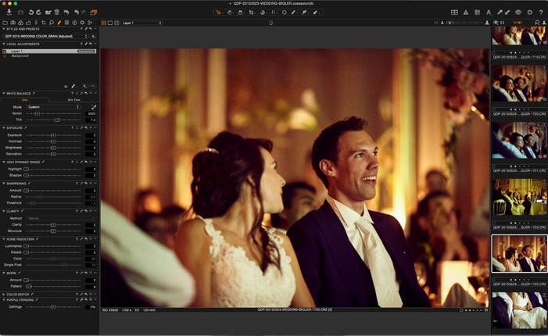
Task: Collapse the Styles and Presets panel
Action: click(4, 29)
